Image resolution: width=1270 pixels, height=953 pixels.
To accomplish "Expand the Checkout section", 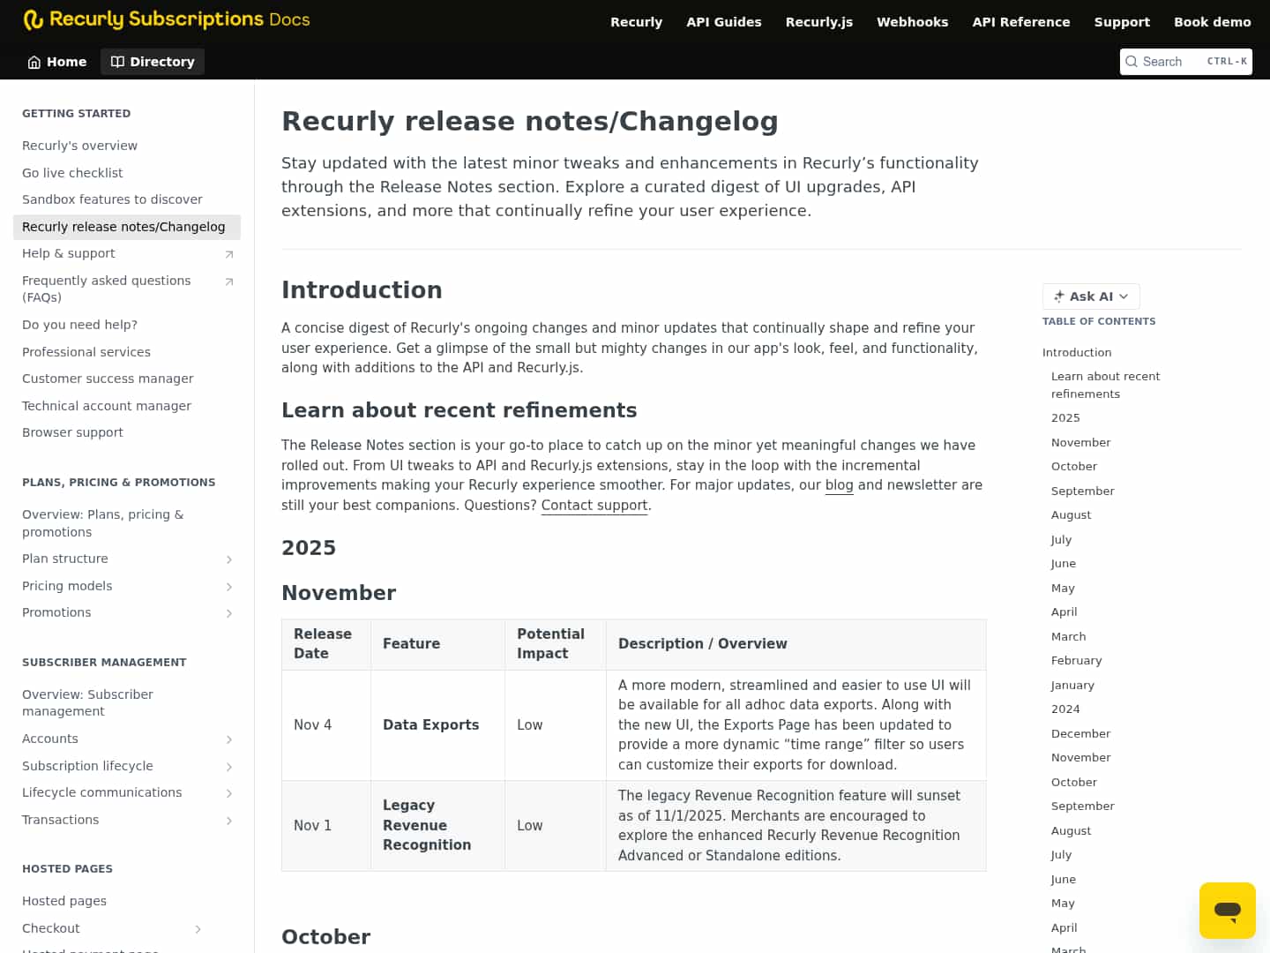I will coord(198,928).
